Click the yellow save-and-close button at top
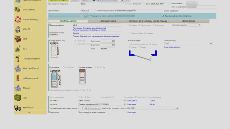 [x=59, y=0]
